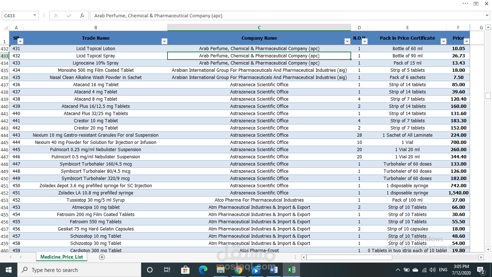The image size is (492, 277).
Task: Open File Explorer from the taskbar
Action: click(220, 270)
